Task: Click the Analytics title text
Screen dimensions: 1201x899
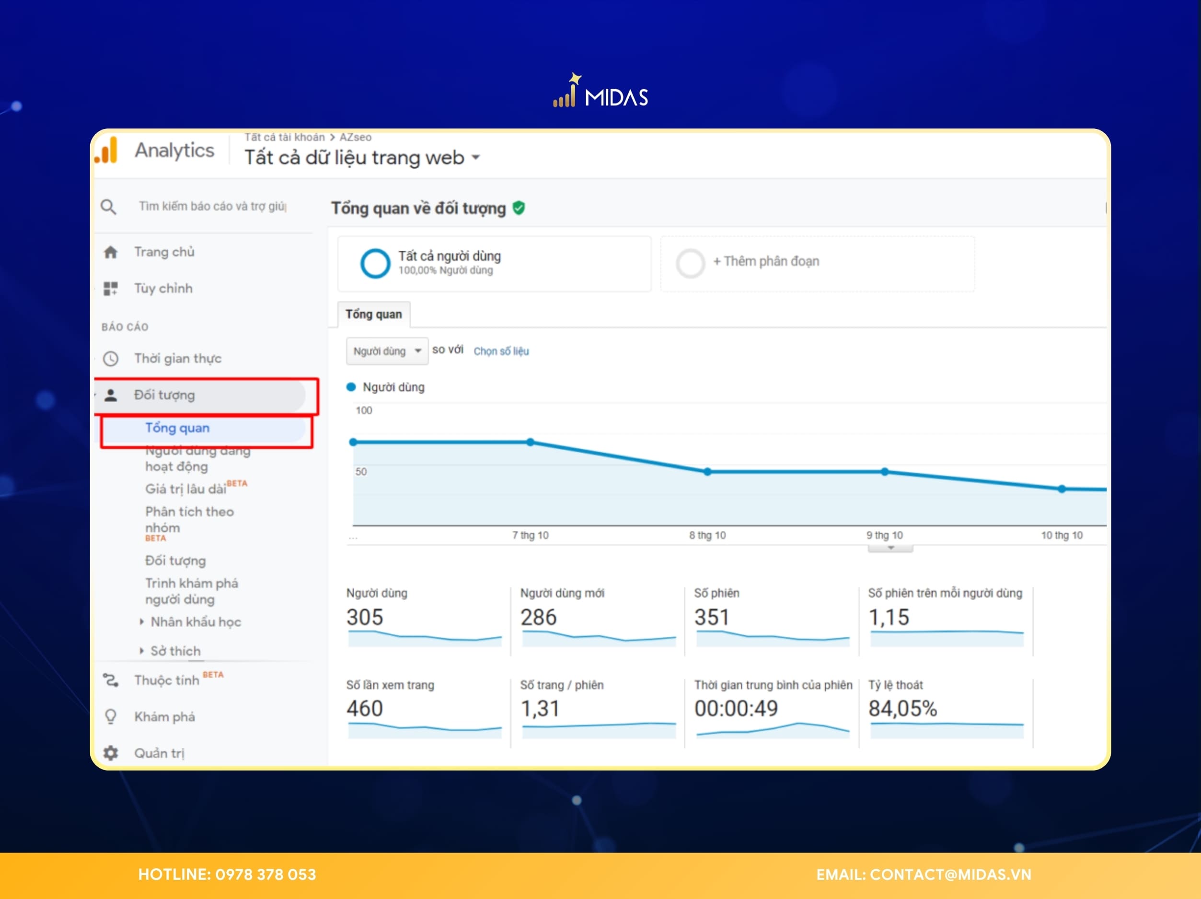Action: (174, 151)
